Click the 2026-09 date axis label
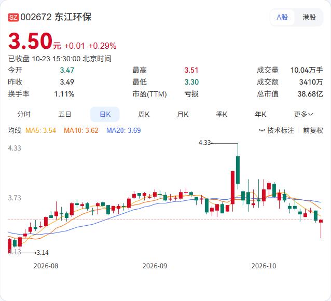The width and height of the screenshot is (331, 301). click(x=155, y=266)
